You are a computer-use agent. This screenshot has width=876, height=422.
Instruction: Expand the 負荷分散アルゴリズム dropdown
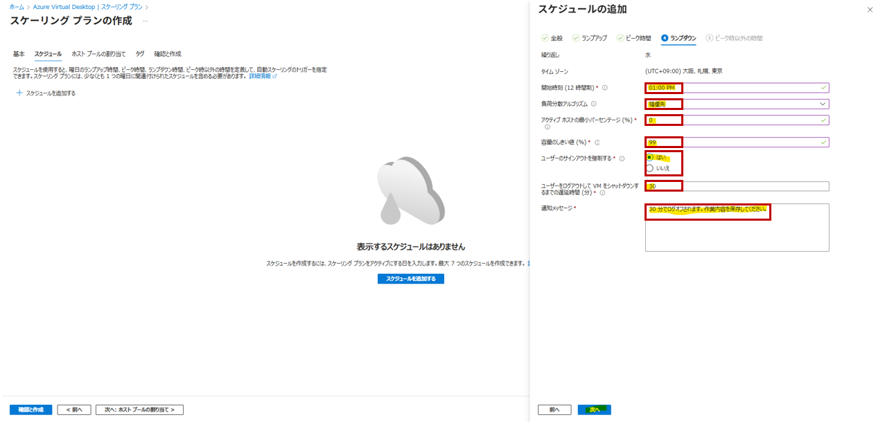822,104
